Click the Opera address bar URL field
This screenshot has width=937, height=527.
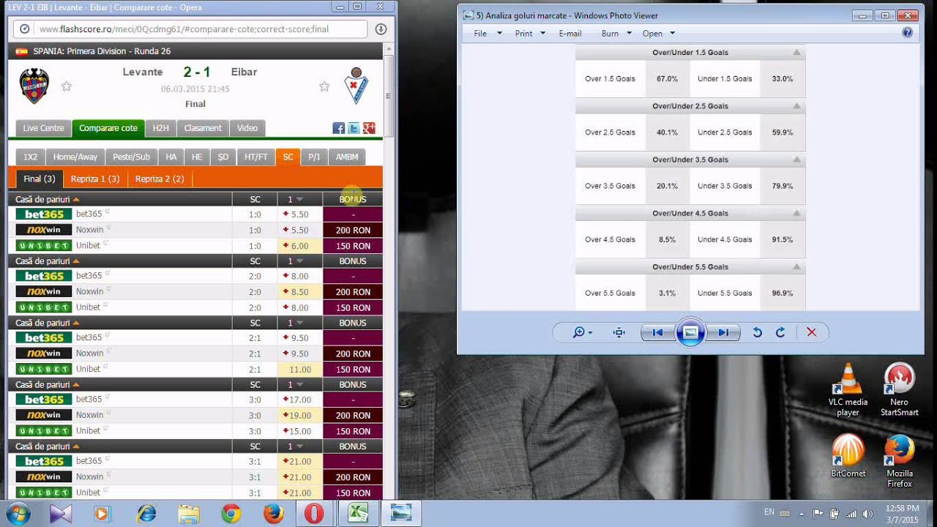pos(190,29)
